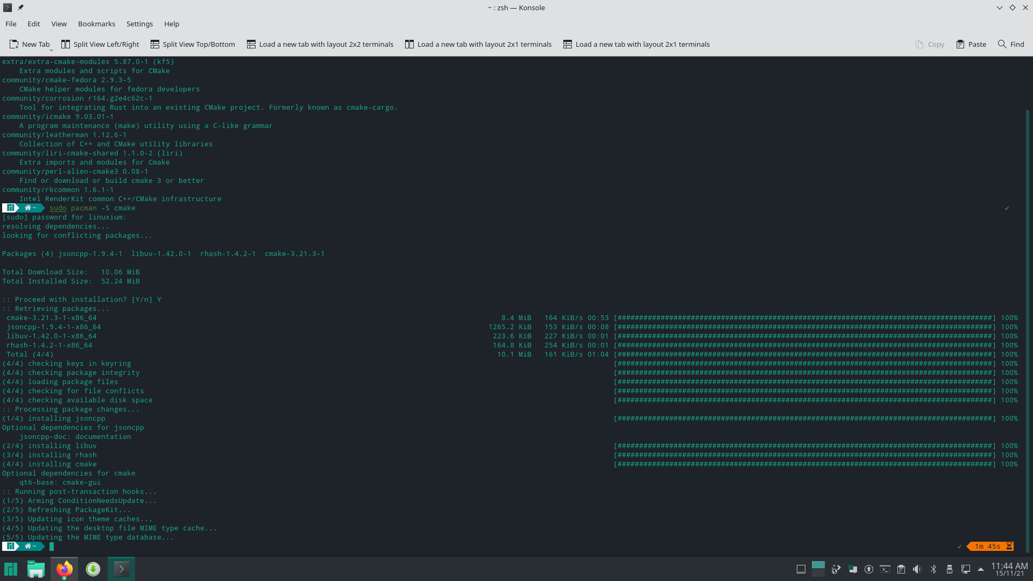This screenshot has height=581, width=1033.
Task: Open the Bookmarks menu
Action: [x=96, y=24]
